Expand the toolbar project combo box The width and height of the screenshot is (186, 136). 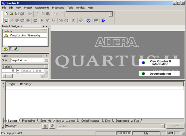111,14
